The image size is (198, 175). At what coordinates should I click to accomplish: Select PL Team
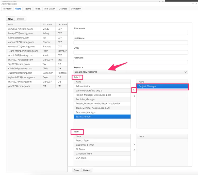pos(102,149)
